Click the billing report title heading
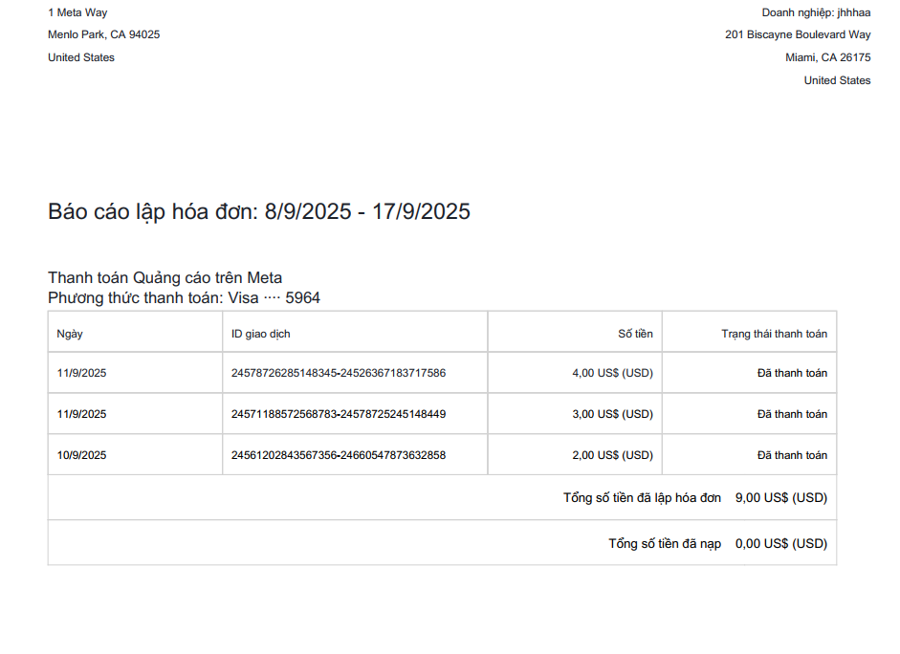This screenshot has width=900, height=654. click(259, 211)
